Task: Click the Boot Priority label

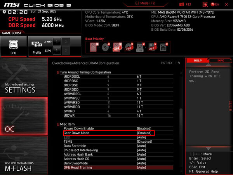Action: point(94,39)
